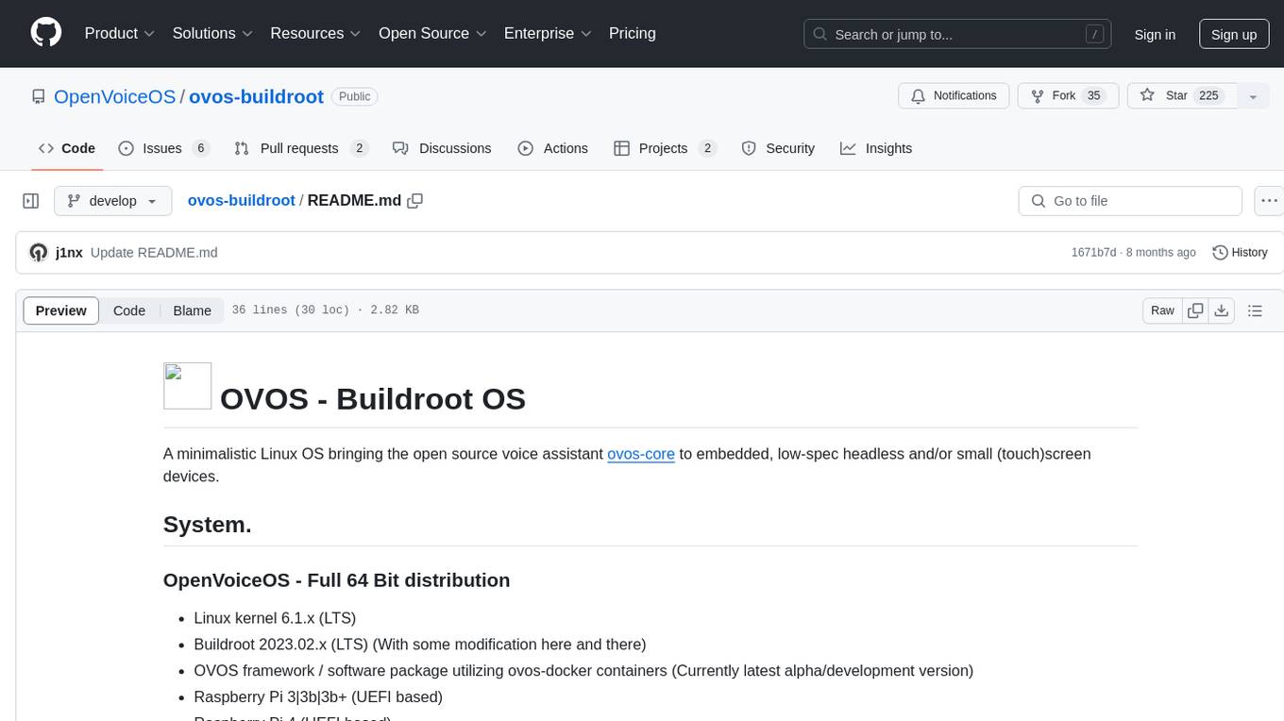Viewport: 1284px width, 721px height.
Task: Open the star lists dropdown arrow
Action: point(1253,96)
